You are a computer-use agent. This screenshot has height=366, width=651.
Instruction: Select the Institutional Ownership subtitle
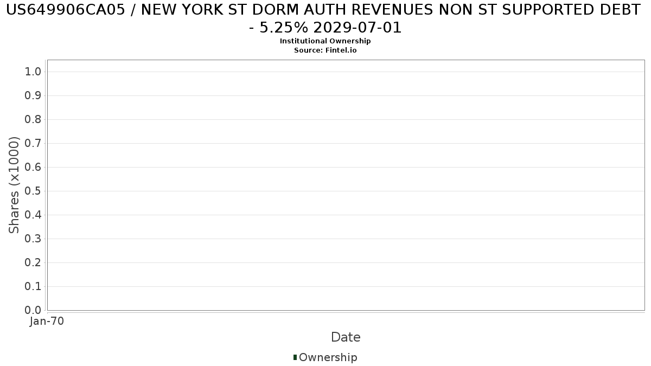[x=325, y=41]
